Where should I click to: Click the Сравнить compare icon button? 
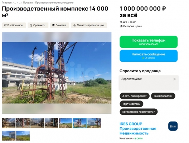click(x=38, y=25)
